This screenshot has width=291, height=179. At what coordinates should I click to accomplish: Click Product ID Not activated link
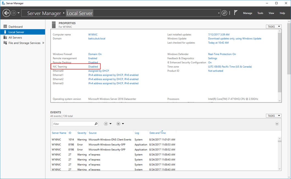[215, 71]
